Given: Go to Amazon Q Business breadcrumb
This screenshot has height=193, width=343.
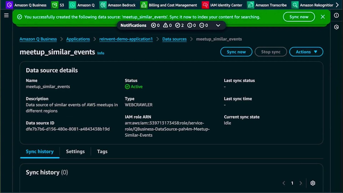Looking at the screenshot, I should [38, 39].
